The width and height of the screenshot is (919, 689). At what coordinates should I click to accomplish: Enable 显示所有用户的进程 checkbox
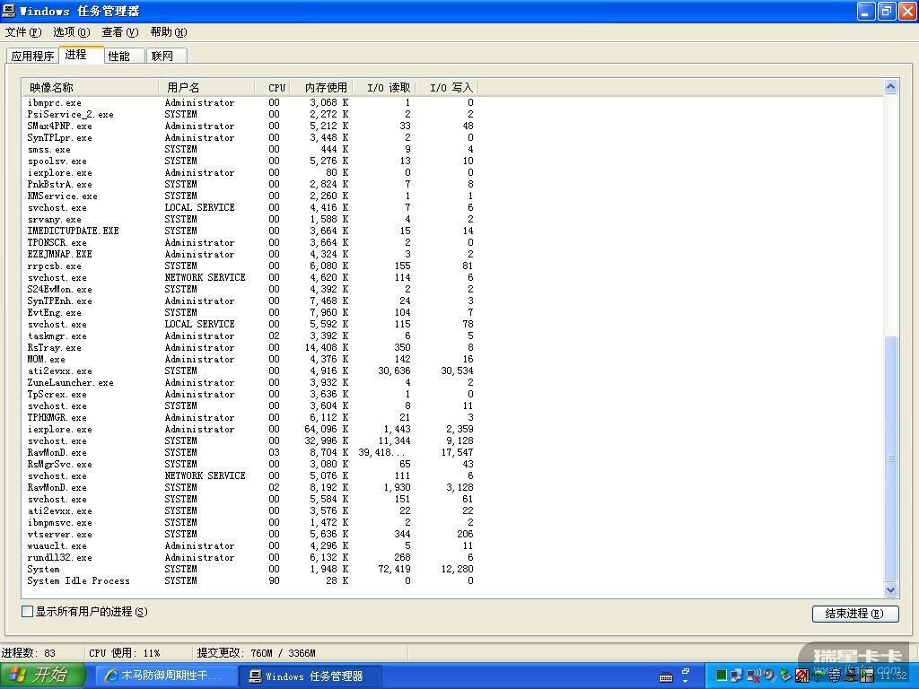pos(28,612)
